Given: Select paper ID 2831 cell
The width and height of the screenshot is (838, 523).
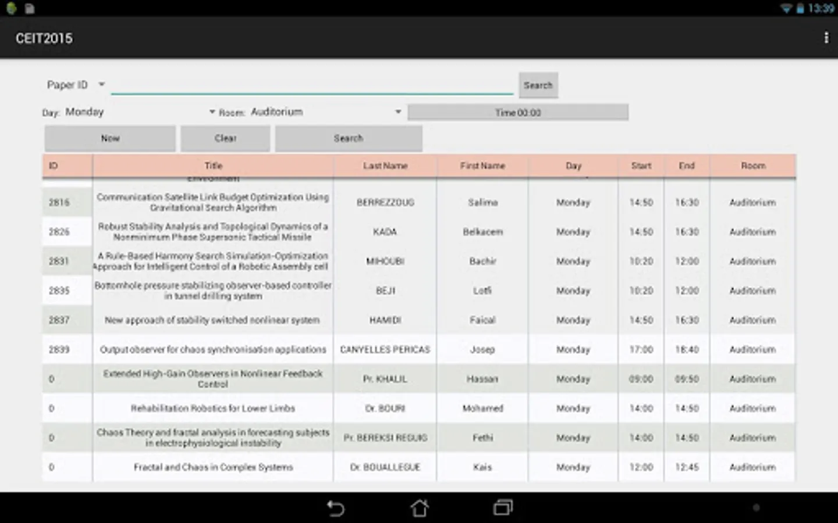Looking at the screenshot, I should [x=67, y=261].
